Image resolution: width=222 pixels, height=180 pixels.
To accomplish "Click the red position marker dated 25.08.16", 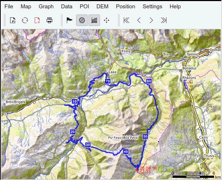I will coord(137,170).
